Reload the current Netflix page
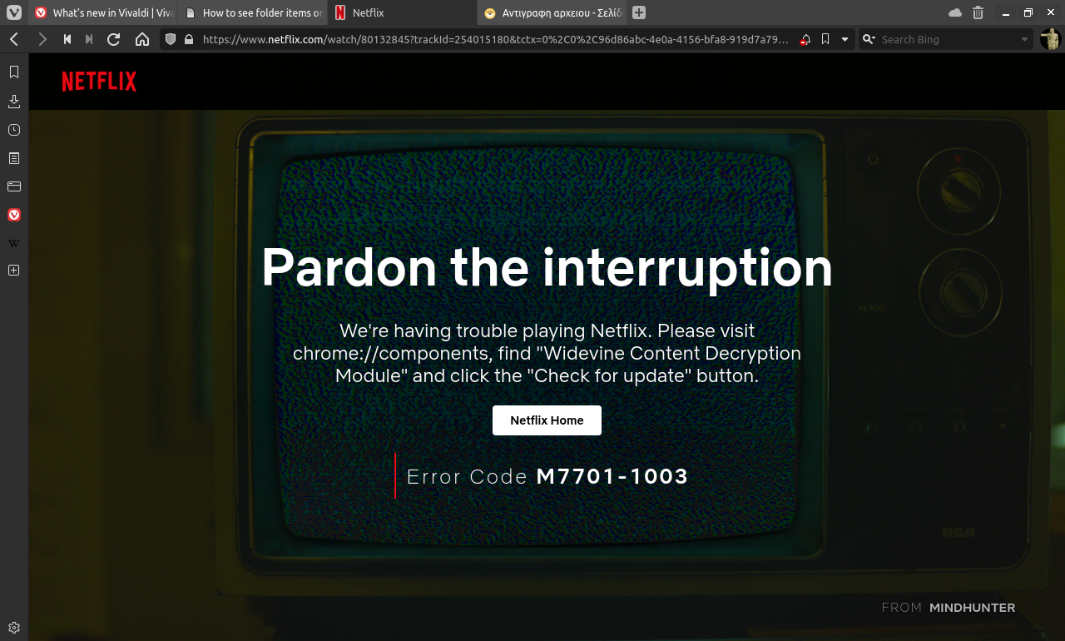1065x641 pixels. tap(114, 39)
